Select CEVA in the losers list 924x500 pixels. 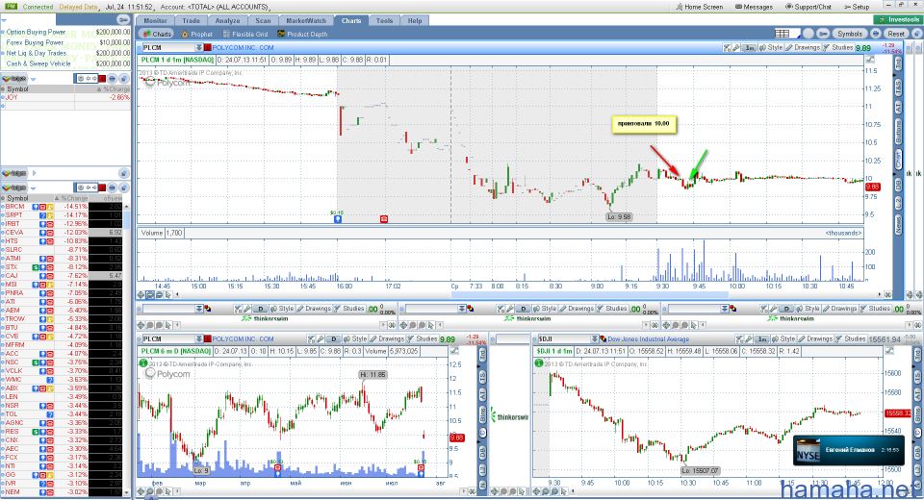pos(14,233)
